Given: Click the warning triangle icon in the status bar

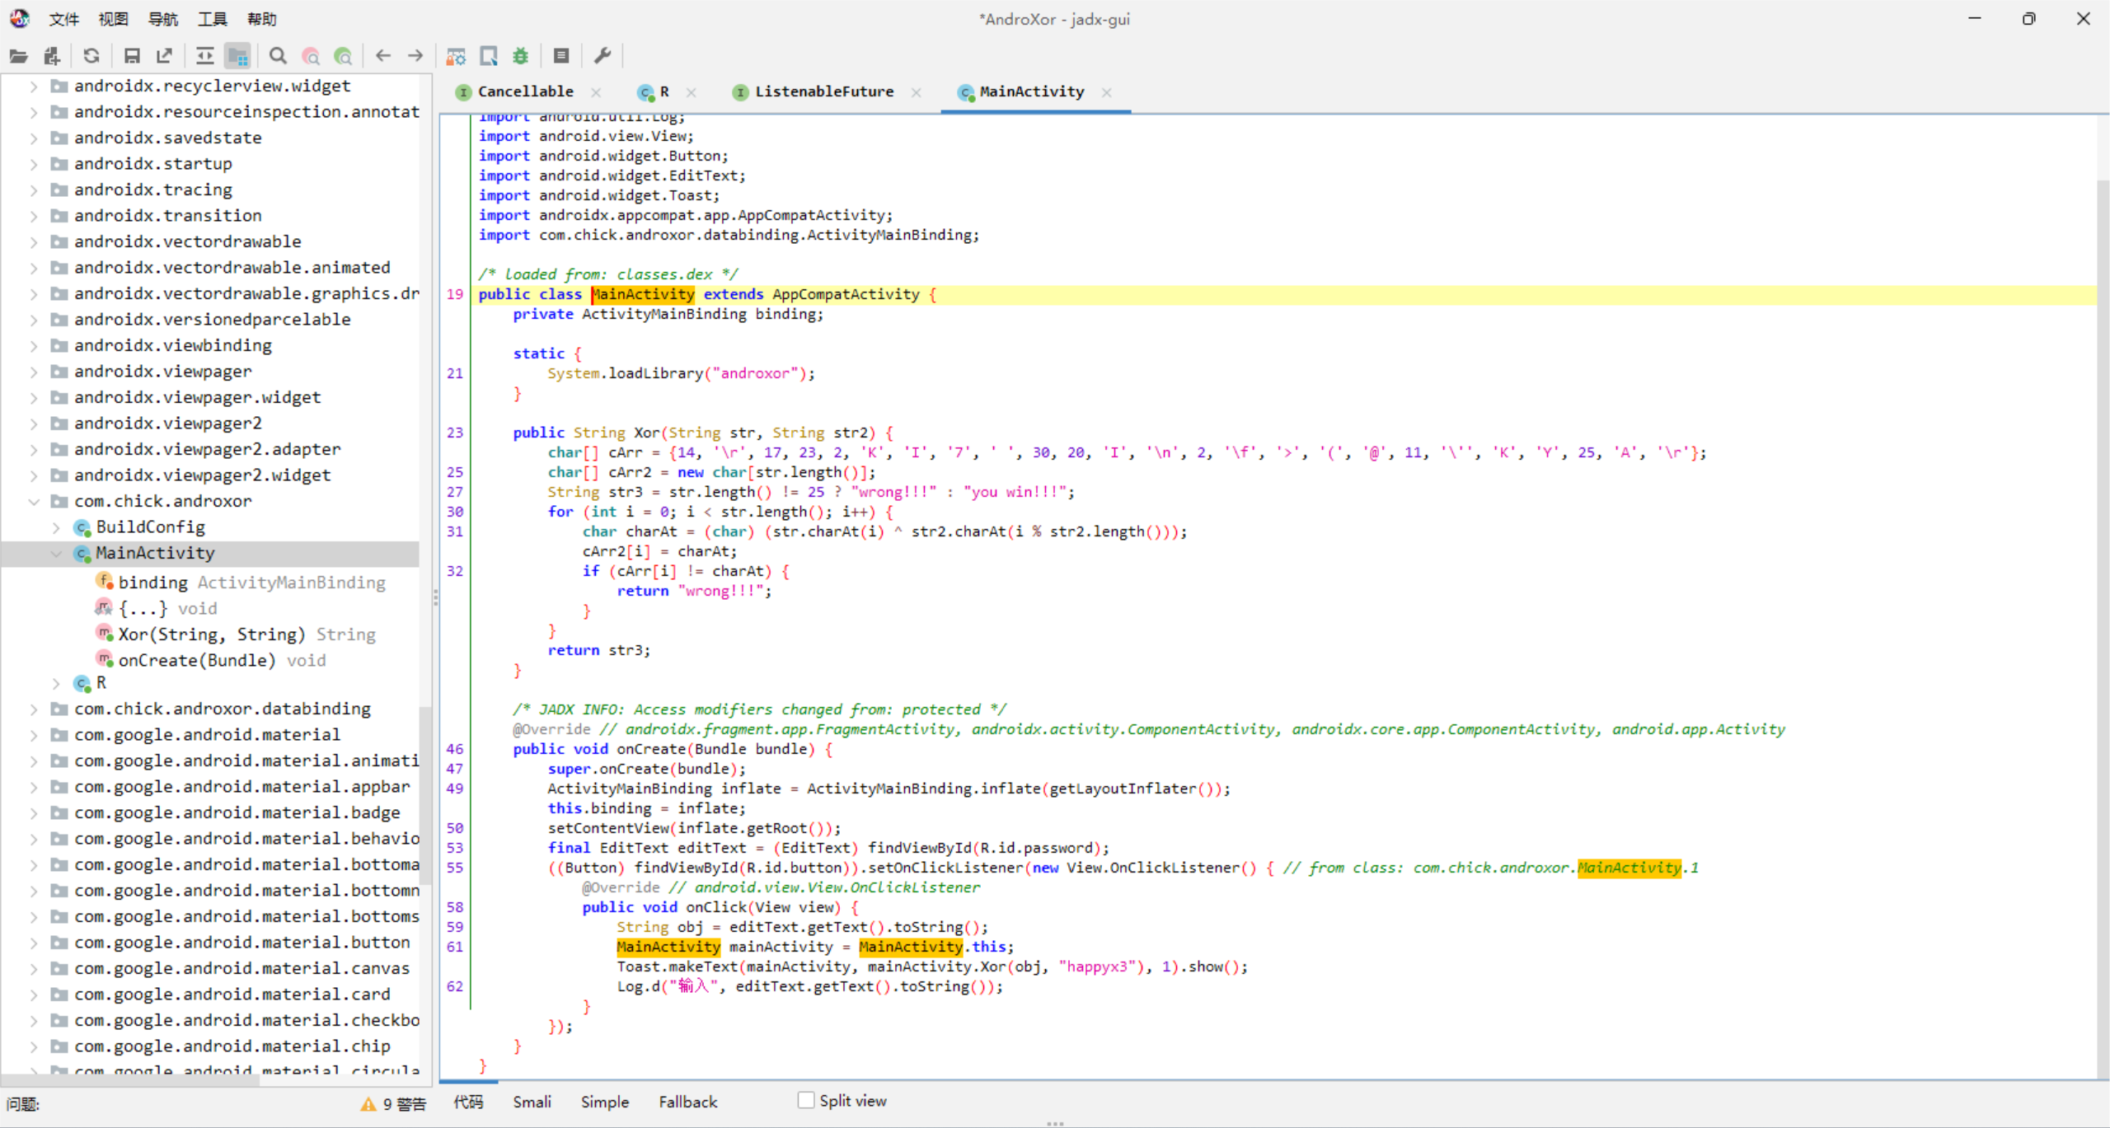Looking at the screenshot, I should tap(368, 1104).
